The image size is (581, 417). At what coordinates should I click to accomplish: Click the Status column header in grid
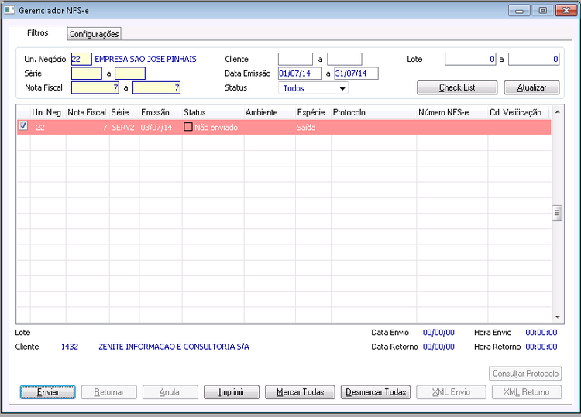[x=213, y=112]
